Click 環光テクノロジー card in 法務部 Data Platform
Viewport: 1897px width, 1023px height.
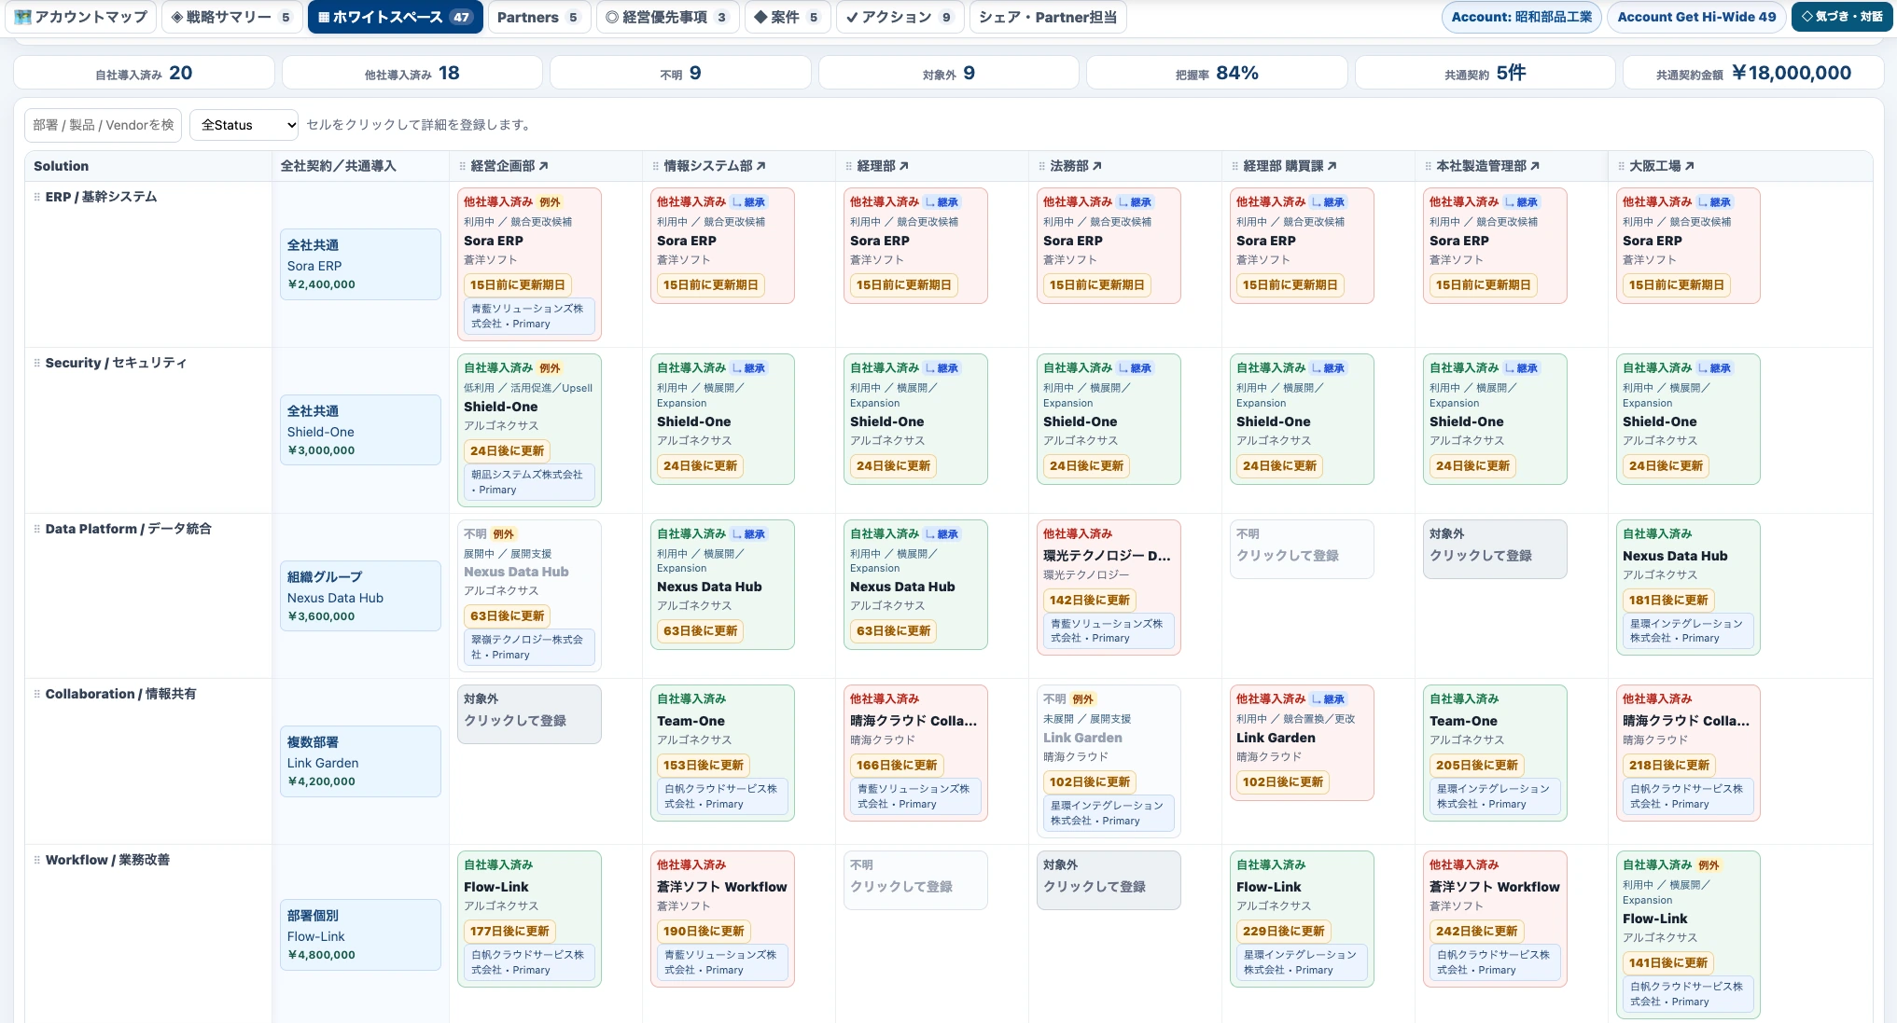1109,588
